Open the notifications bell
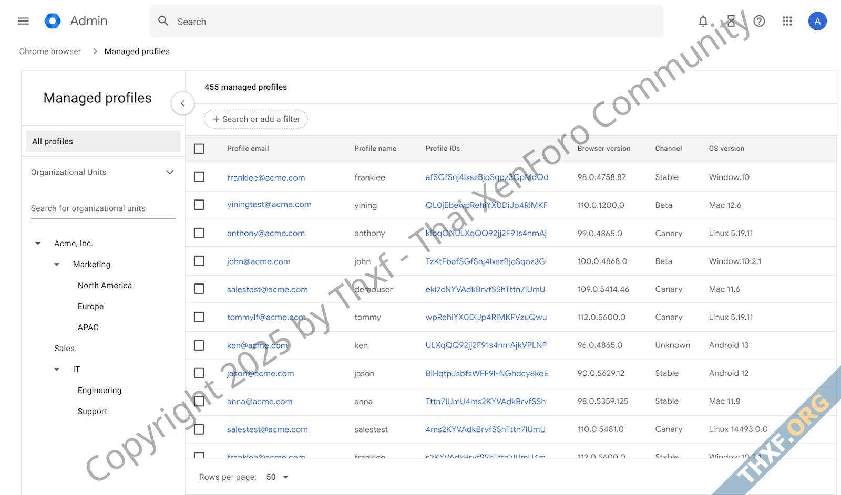 tap(703, 21)
